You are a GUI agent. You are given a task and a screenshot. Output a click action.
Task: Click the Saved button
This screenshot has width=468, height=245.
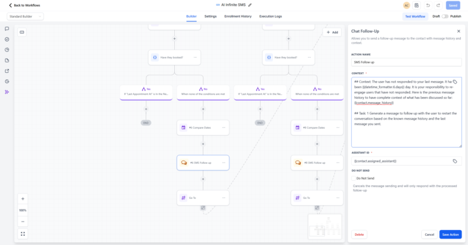[x=453, y=5]
